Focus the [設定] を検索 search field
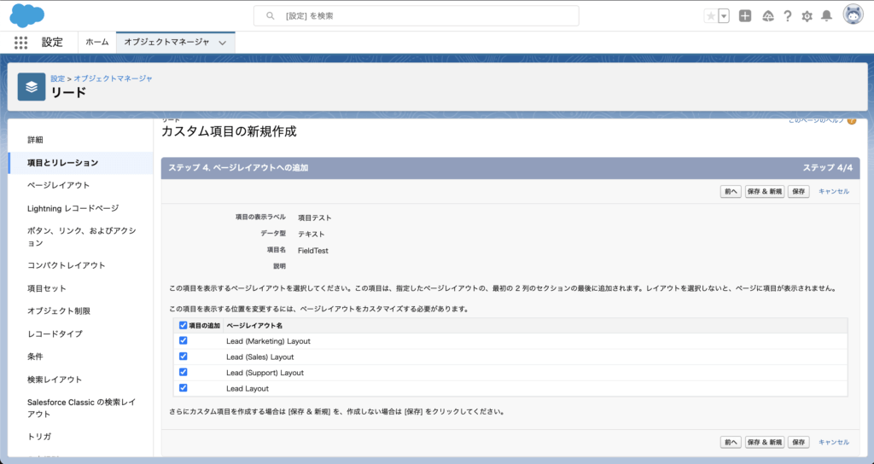This screenshot has height=464, width=874. [x=416, y=16]
